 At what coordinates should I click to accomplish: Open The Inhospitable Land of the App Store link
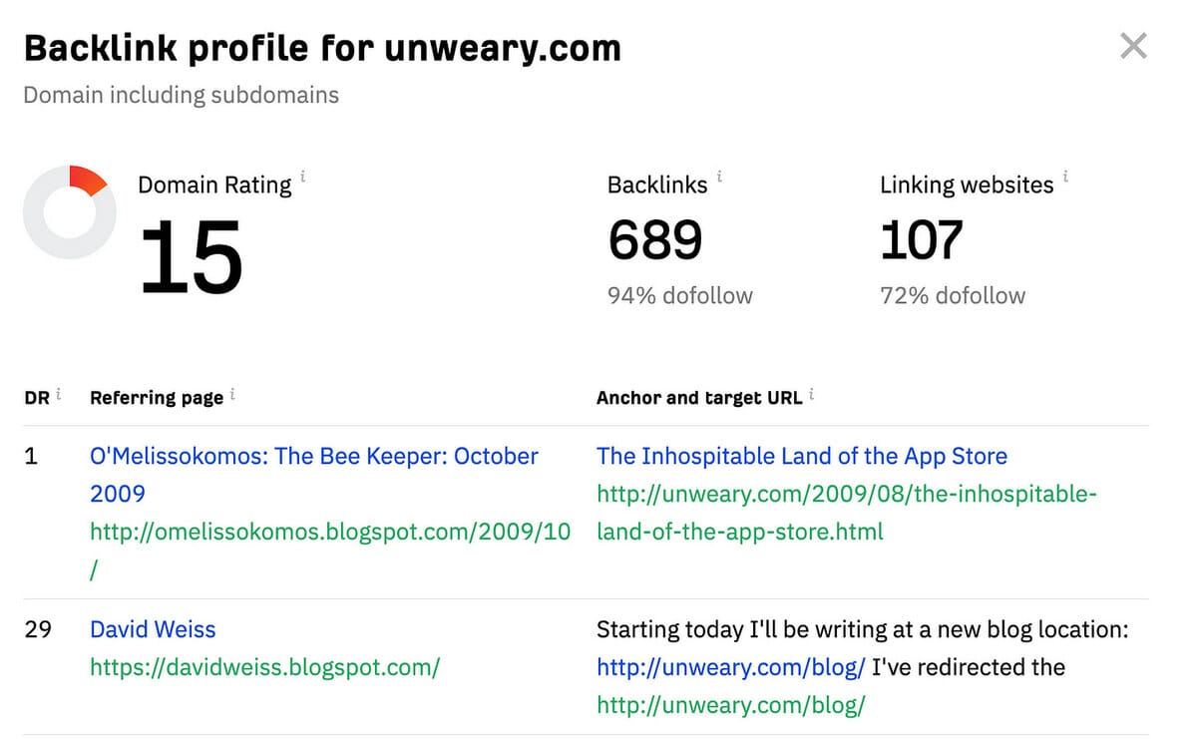pos(801,457)
